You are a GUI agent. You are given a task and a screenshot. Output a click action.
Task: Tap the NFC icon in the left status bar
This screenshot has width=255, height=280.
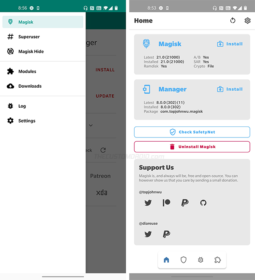(x=92, y=8)
